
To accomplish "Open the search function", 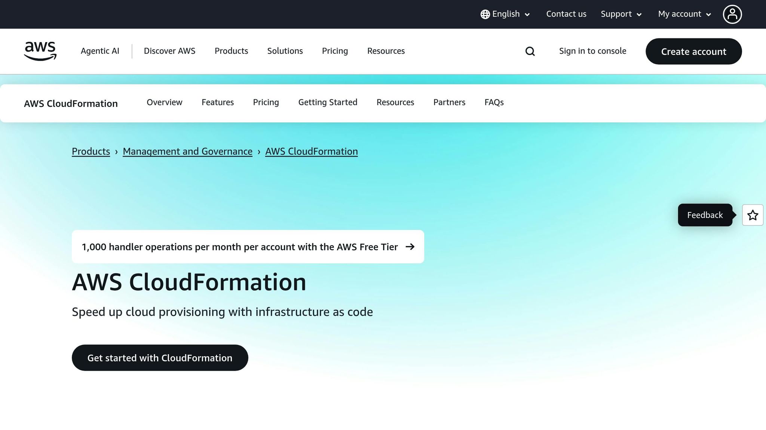I will 530,51.
